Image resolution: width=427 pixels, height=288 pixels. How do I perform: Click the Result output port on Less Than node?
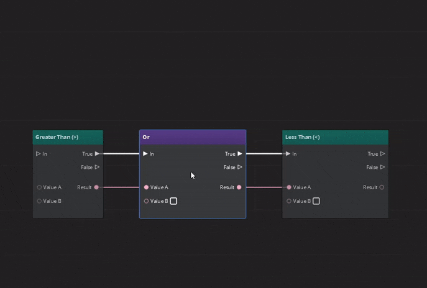pyautogui.click(x=382, y=187)
